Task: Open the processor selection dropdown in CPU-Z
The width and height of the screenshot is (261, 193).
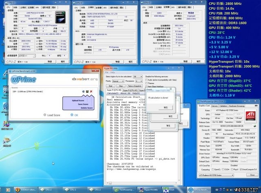Action: [x=27, y=56]
